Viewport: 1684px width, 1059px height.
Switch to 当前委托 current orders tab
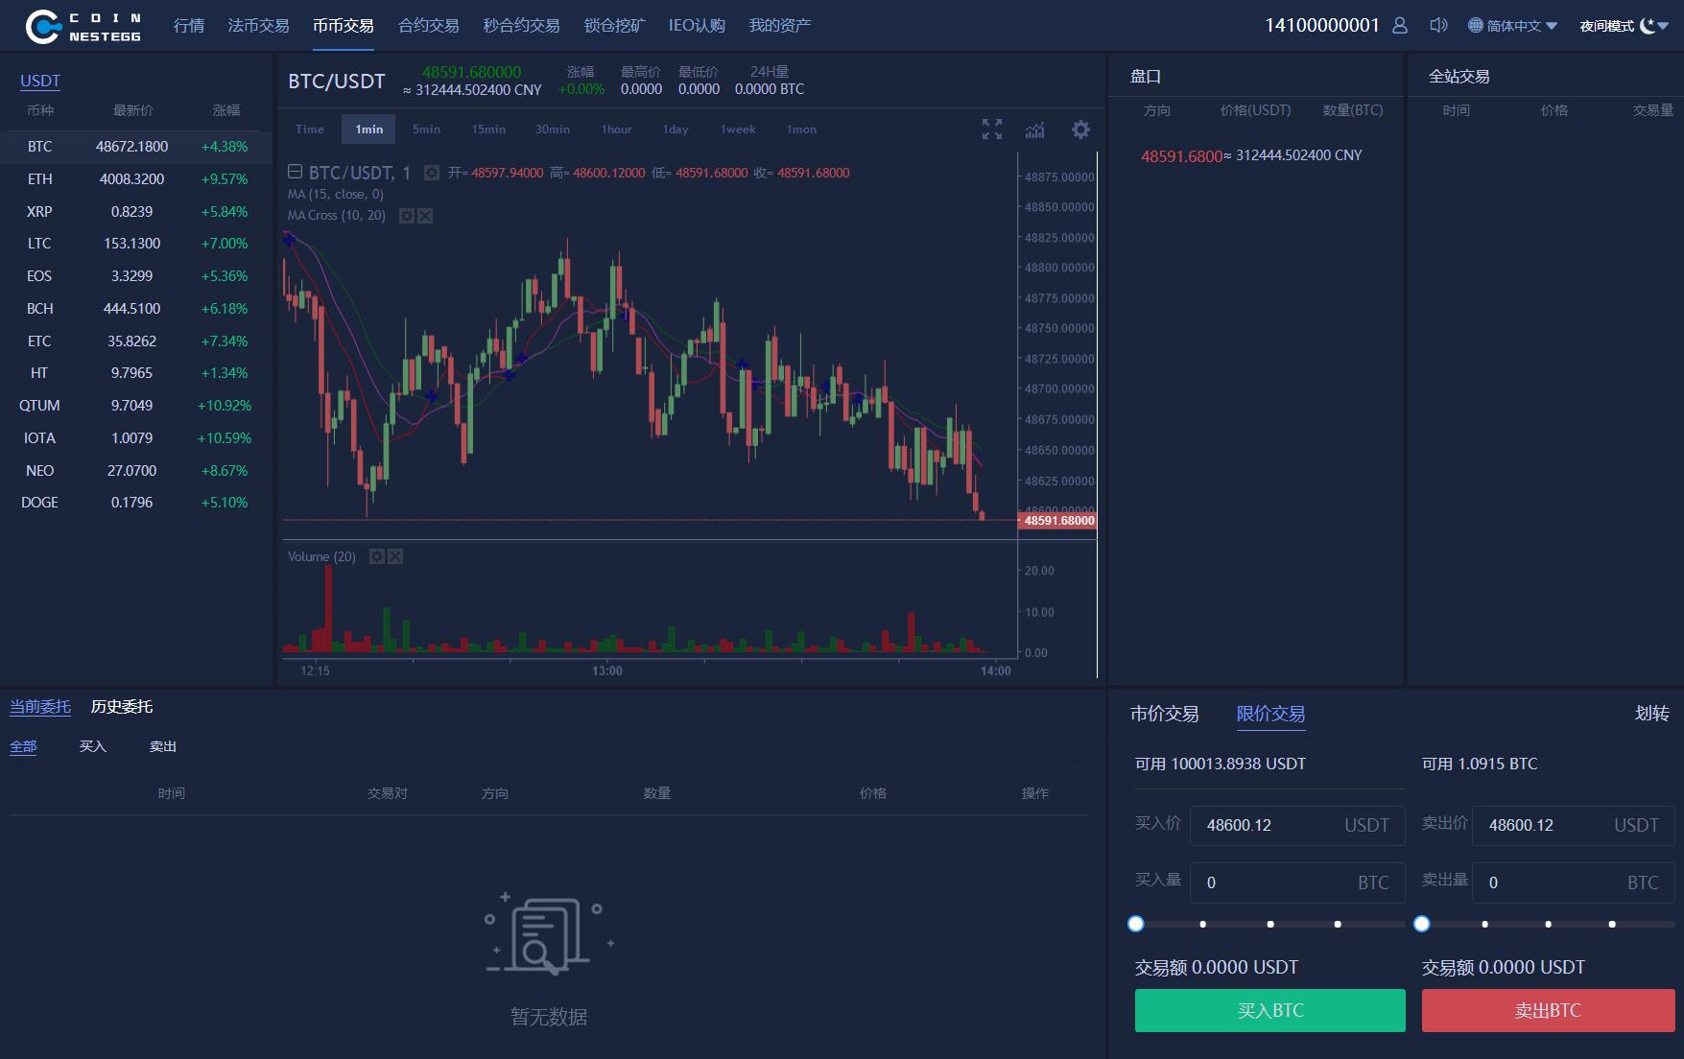(40, 707)
